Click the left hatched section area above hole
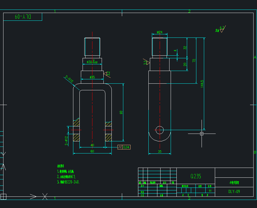Screen dimensions: 257x208 pos(77,122)
